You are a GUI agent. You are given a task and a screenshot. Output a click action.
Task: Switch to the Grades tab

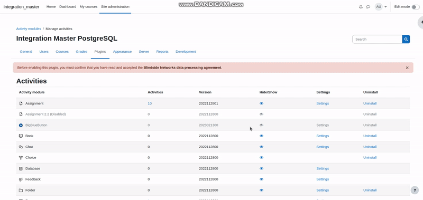[81, 52]
